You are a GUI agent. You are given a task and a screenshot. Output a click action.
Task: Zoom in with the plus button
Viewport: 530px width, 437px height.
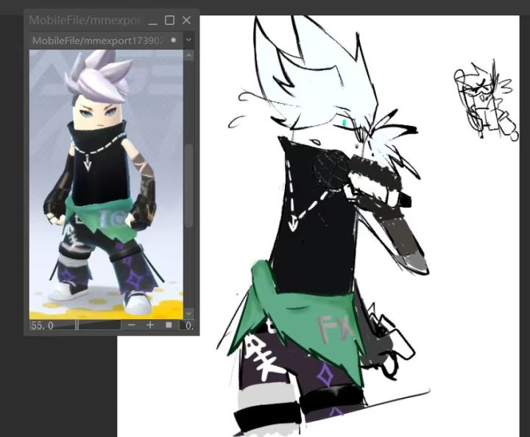150,325
